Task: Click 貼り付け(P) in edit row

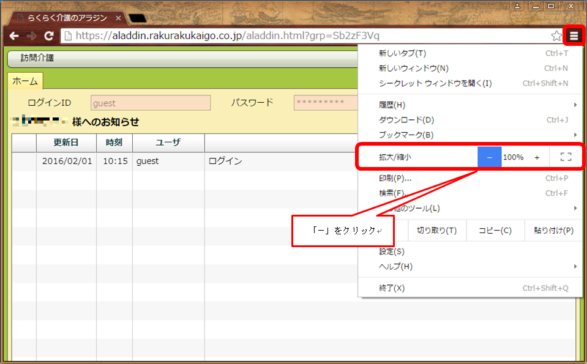Action: point(553,231)
